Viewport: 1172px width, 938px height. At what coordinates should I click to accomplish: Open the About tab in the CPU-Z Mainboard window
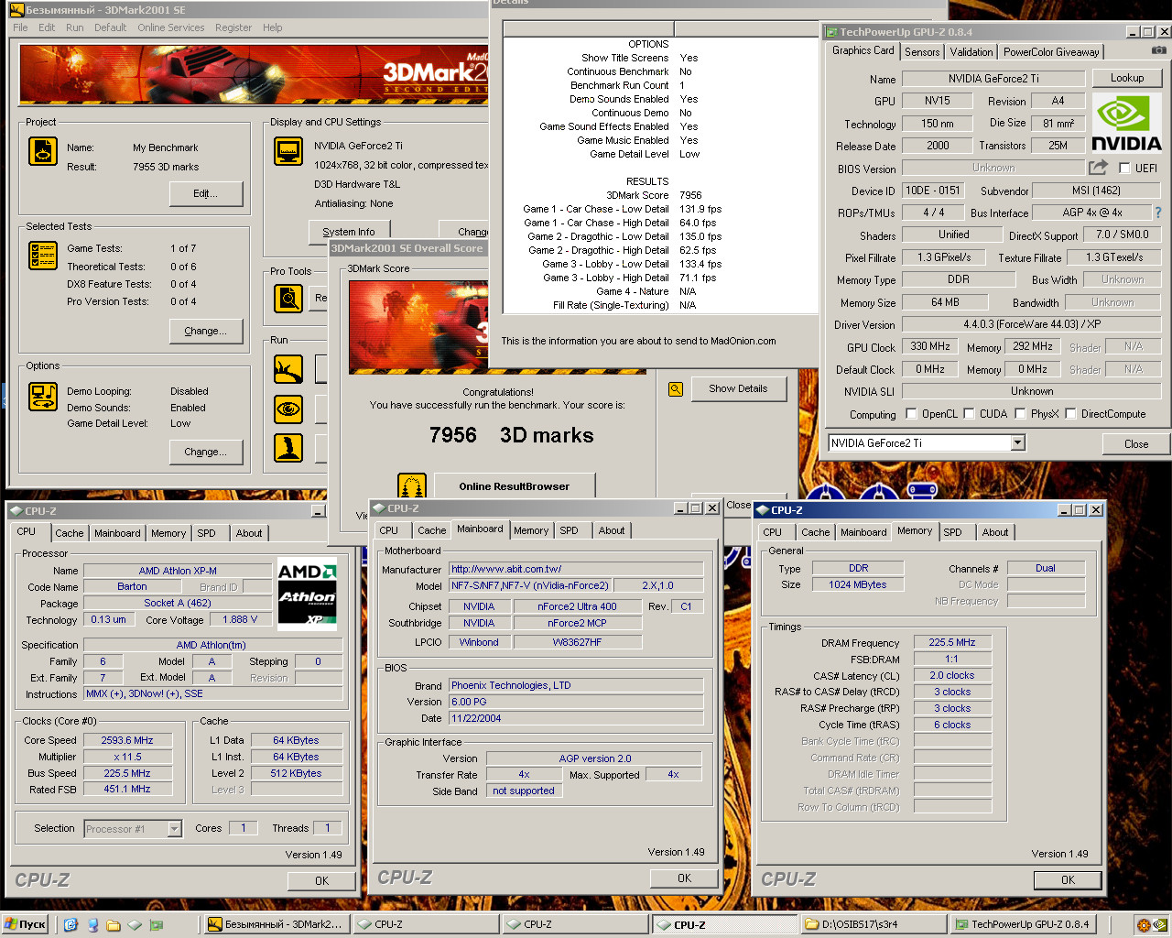coord(612,530)
